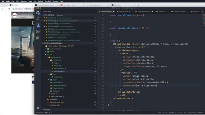Click the browser reload button
Image resolution: width=205 pixels, height=115 pixels.
pos(9,9)
